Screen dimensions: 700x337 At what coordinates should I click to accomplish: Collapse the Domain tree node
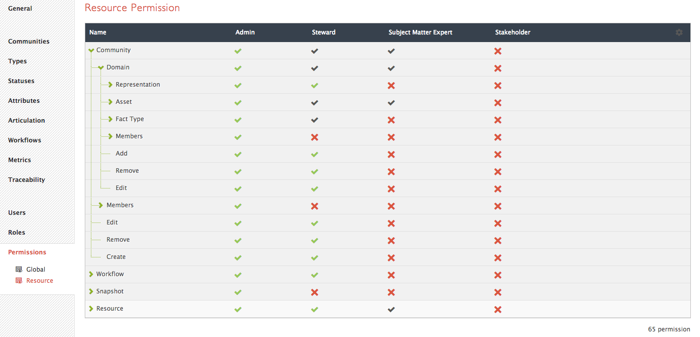101,67
